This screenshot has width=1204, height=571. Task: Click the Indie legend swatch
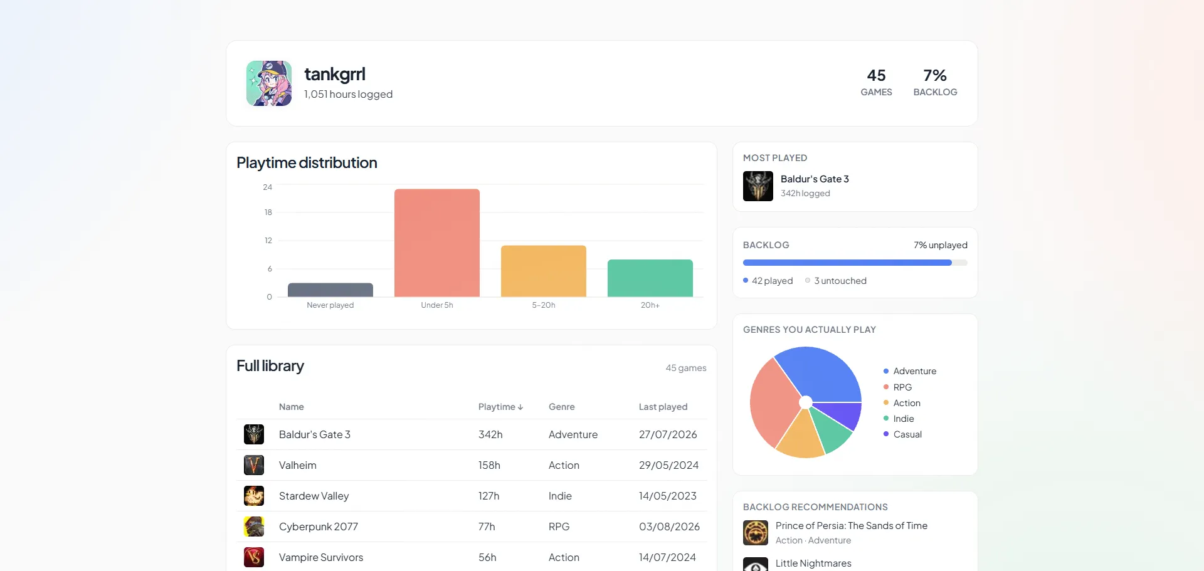point(886,419)
